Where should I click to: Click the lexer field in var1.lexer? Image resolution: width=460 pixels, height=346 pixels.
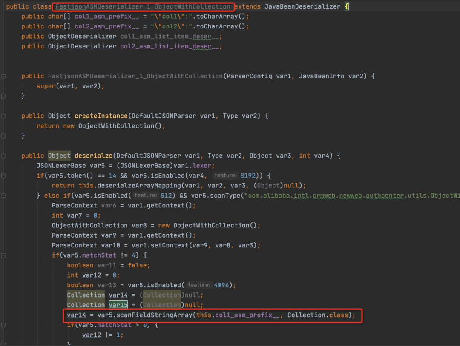pos(202,166)
